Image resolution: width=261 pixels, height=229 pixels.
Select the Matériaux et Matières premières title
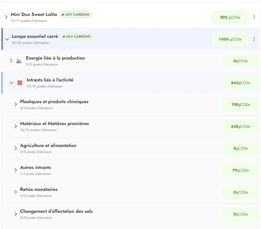click(54, 124)
